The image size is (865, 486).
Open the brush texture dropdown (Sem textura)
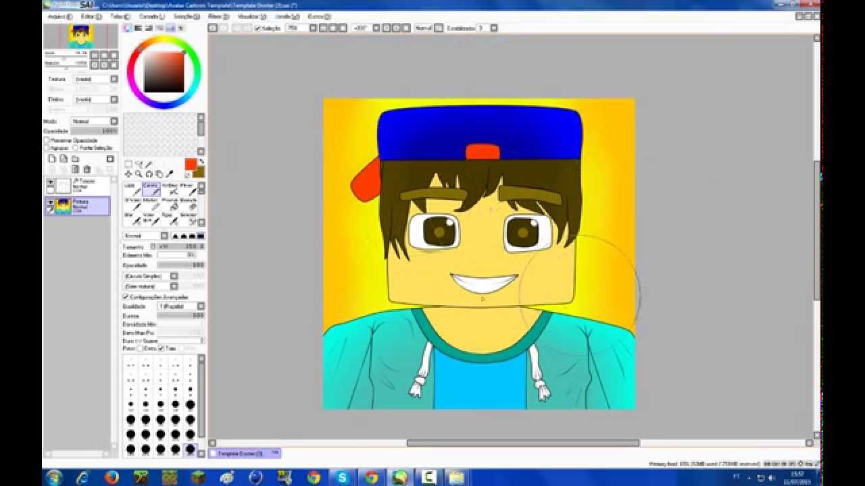pyautogui.click(x=150, y=286)
